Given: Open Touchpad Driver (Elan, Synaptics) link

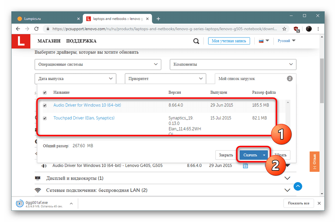Looking at the screenshot, I should [84, 118].
